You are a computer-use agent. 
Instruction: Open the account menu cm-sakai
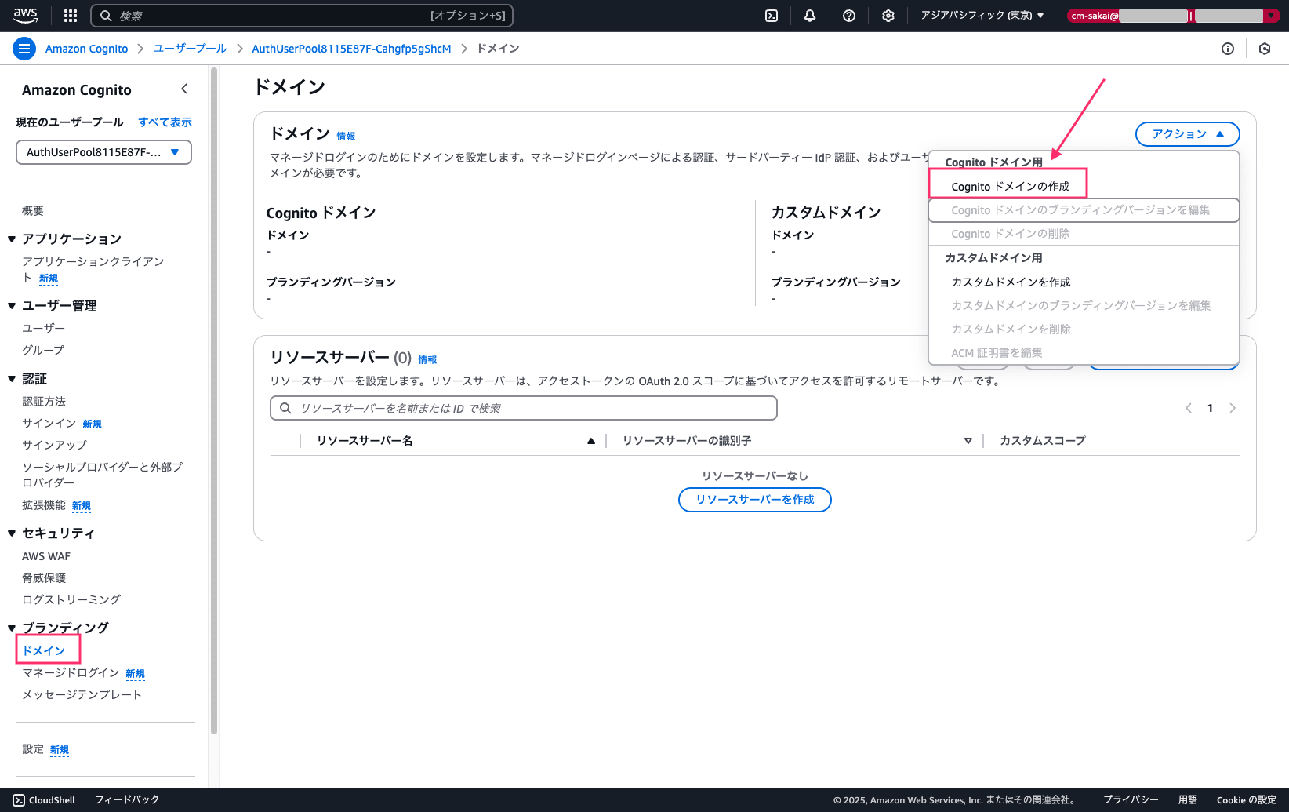click(1174, 16)
